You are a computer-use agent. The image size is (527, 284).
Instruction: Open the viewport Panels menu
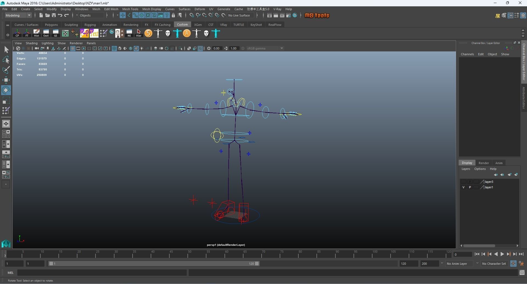(x=91, y=43)
